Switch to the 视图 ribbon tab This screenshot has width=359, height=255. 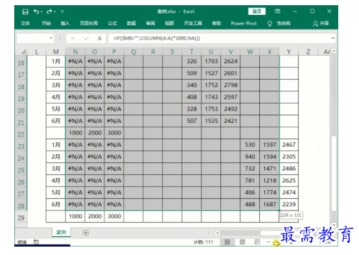(169, 23)
